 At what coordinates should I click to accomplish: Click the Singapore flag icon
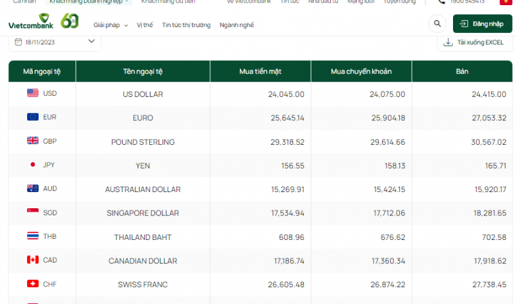33,212
